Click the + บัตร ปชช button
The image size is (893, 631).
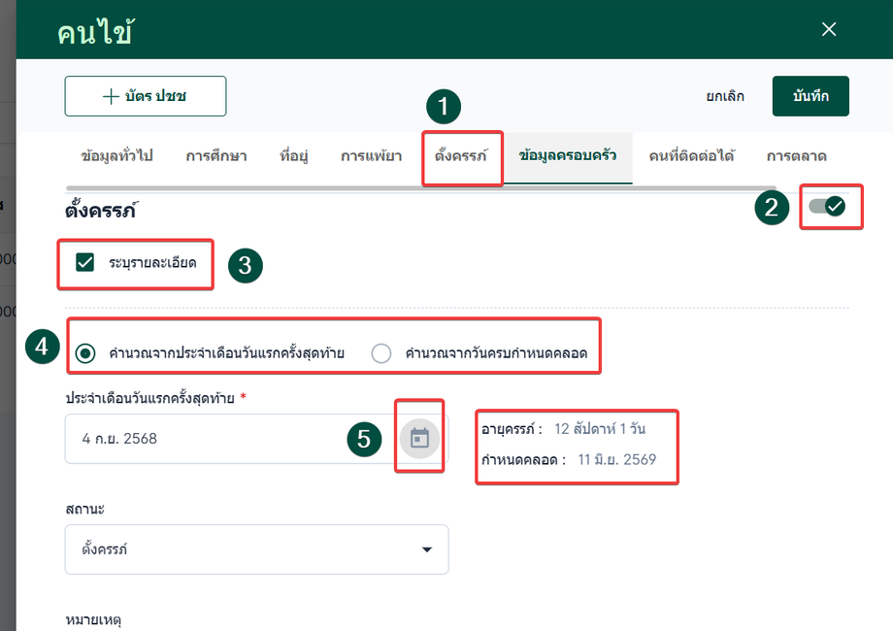click(146, 96)
